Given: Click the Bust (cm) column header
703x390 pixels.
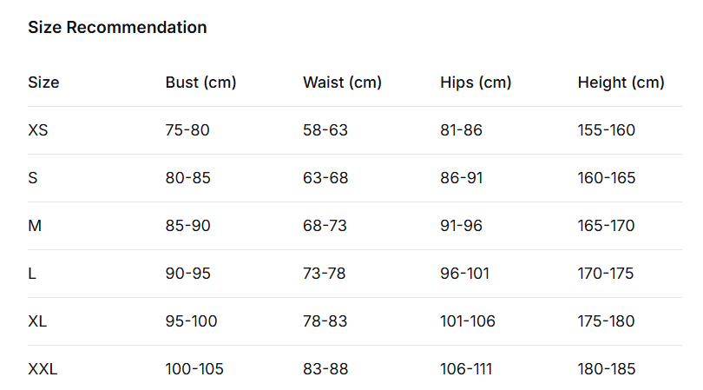Looking at the screenshot, I should (200, 83).
